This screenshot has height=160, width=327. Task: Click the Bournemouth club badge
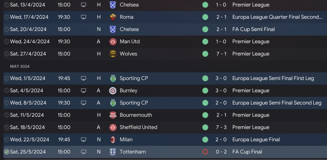(113, 115)
